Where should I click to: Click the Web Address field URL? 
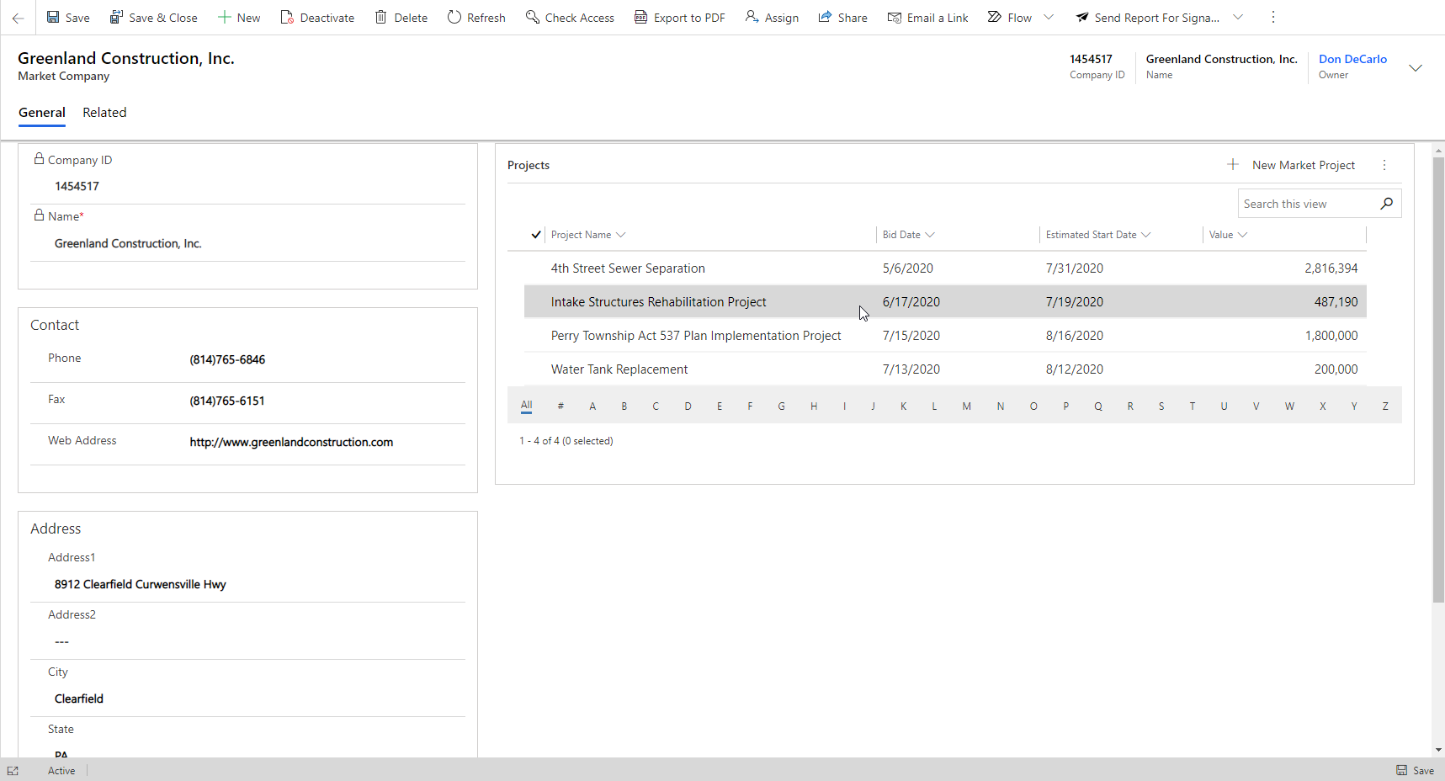click(291, 443)
